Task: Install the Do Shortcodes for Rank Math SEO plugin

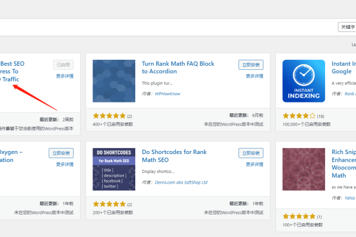Action: (x=251, y=153)
